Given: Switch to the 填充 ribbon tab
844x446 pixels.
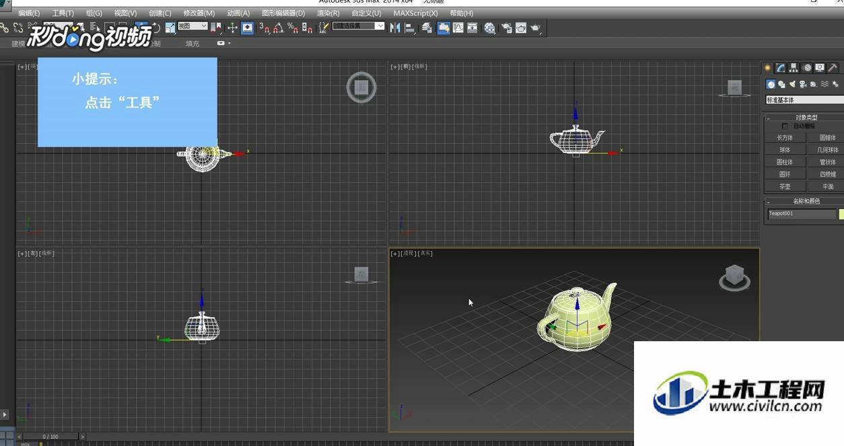Looking at the screenshot, I should 192,44.
